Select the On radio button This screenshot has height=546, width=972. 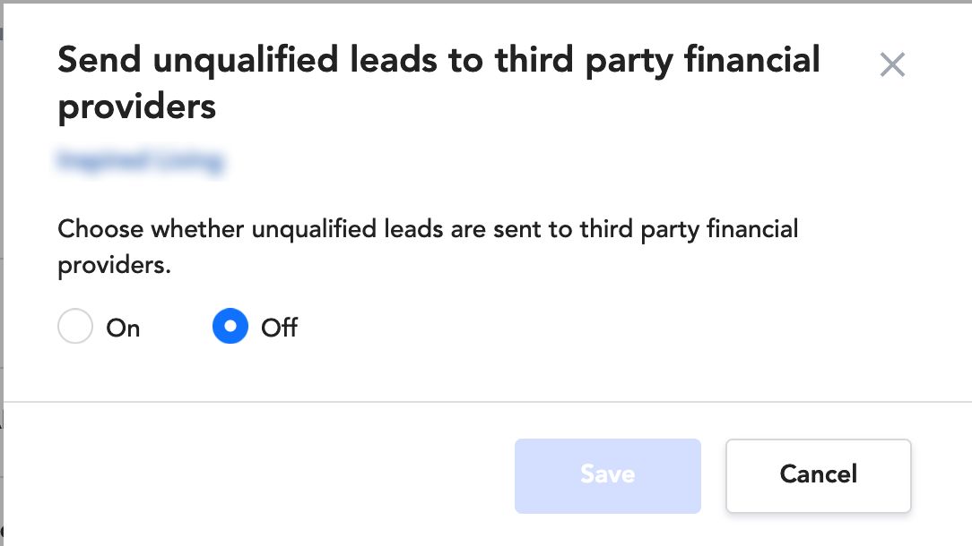tap(75, 326)
